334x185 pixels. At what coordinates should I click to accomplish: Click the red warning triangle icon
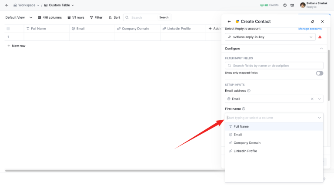(320, 37)
